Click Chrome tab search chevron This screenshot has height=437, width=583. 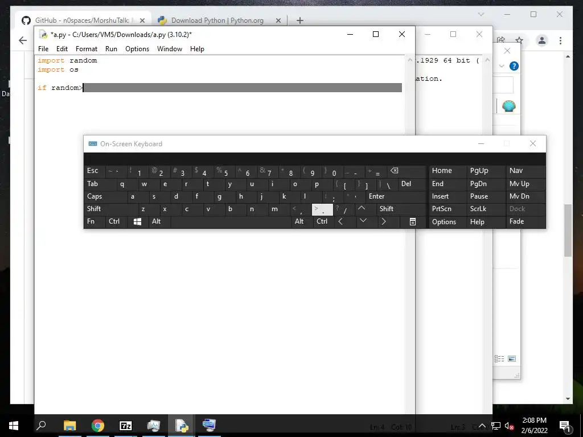click(481, 14)
